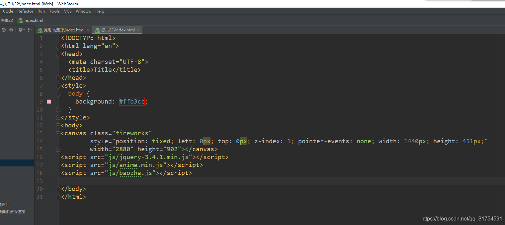This screenshot has height=225, width=505.
Task: Click the js/baozha.js script path
Action: coord(130,173)
